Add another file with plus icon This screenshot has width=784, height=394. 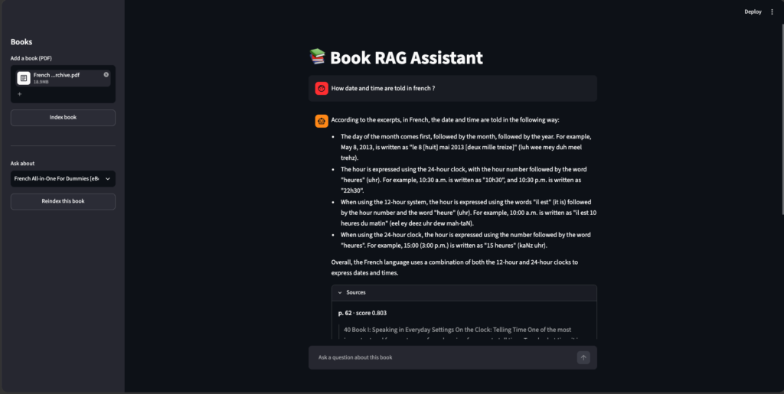(19, 94)
